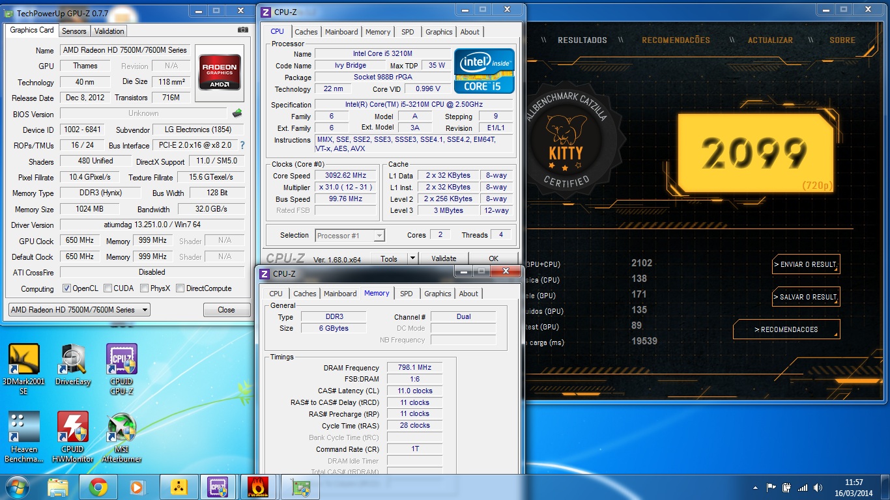The height and width of the screenshot is (500, 890).
Task: Click the network signal bars tray icon
Action: (x=803, y=487)
